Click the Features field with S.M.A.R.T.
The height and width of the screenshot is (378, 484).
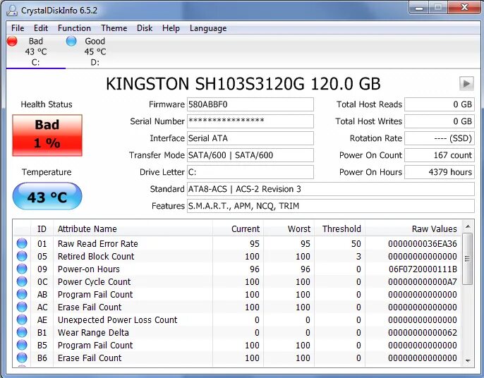coord(331,206)
